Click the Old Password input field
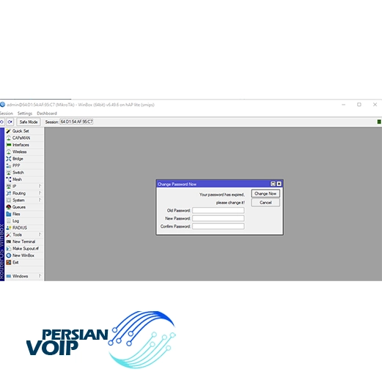This screenshot has width=382, height=380. pyautogui.click(x=218, y=210)
